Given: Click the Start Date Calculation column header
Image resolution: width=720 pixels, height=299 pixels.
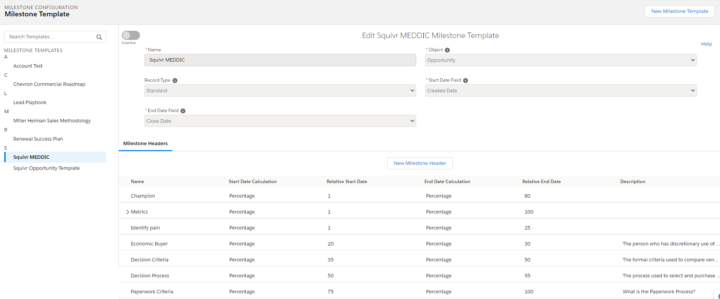Looking at the screenshot, I should 253,182.
